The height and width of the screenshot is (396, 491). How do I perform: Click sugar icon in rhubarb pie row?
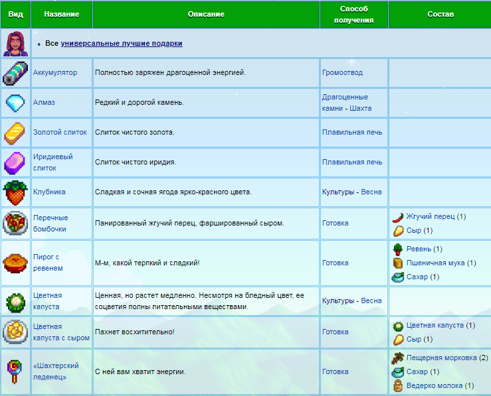coord(398,277)
